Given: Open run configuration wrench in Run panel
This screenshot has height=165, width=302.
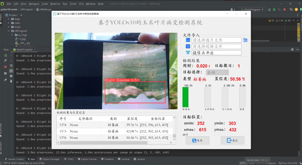Looking at the screenshot, I should pos(5,60).
